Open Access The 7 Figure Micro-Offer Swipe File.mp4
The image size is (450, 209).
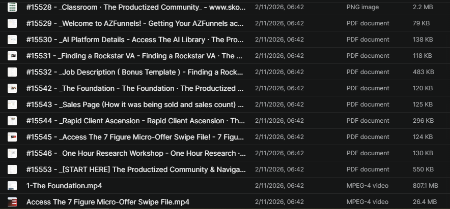(x=108, y=202)
